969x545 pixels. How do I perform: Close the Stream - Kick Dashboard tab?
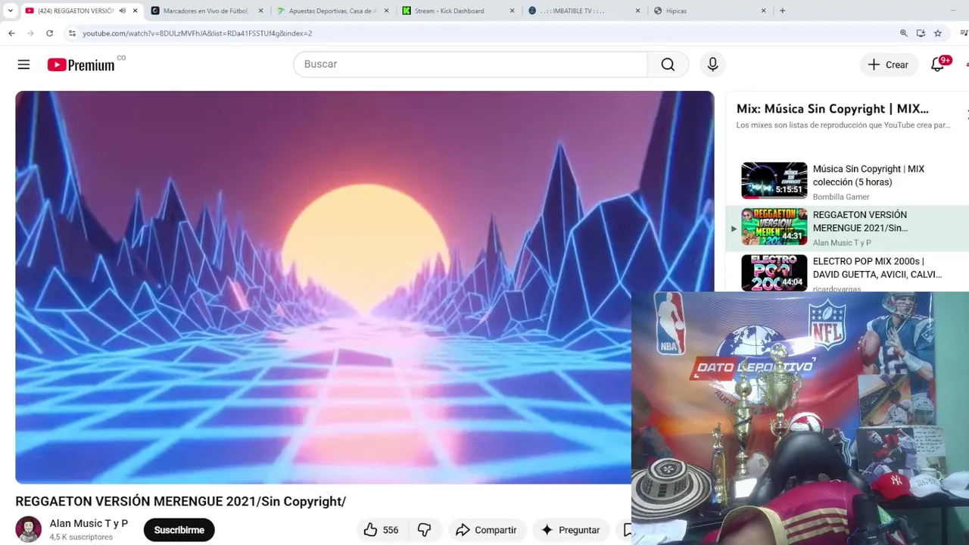(512, 11)
